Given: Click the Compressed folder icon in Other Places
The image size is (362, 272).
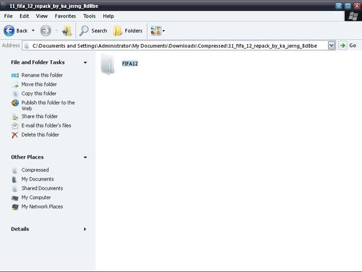Looking at the screenshot, I should tap(14, 171).
